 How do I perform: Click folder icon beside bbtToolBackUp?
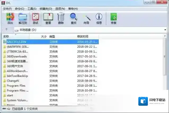point(5,76)
